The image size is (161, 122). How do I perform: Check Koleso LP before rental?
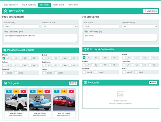[4, 65]
